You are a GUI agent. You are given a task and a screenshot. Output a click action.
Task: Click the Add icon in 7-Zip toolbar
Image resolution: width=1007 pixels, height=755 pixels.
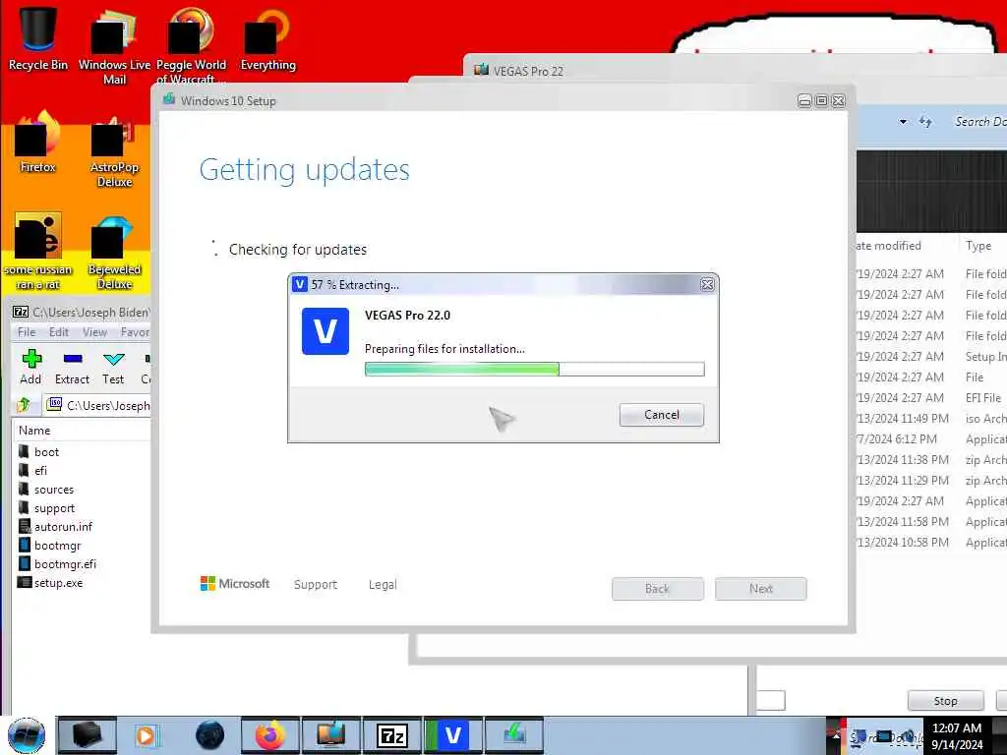point(30,368)
